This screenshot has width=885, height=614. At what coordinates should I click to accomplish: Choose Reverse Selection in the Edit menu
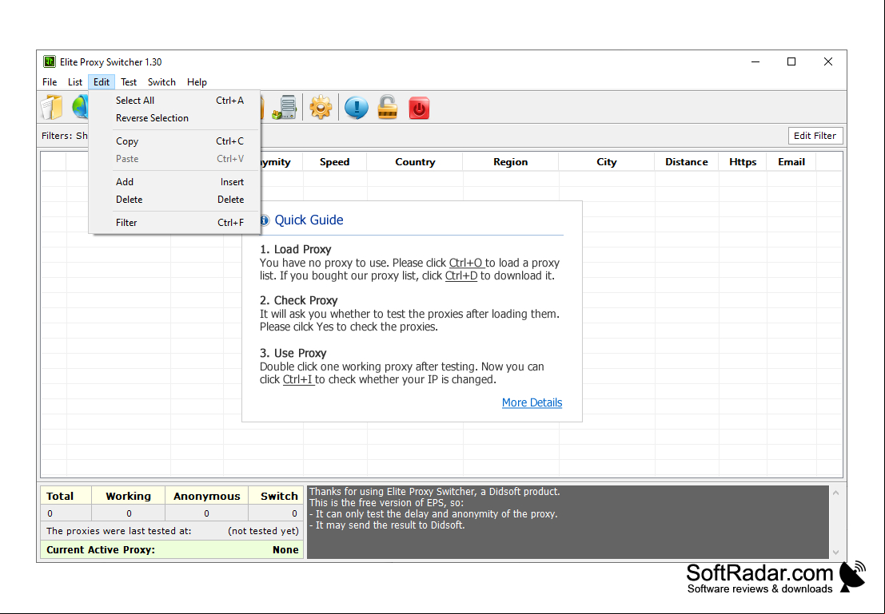174,118
